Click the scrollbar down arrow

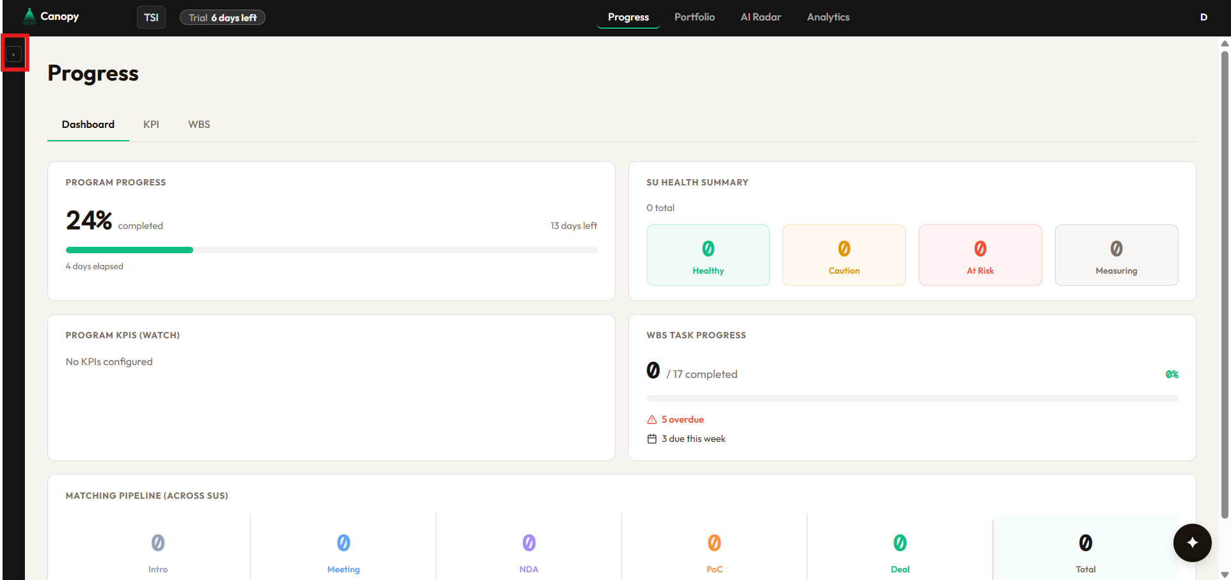coord(1225,574)
